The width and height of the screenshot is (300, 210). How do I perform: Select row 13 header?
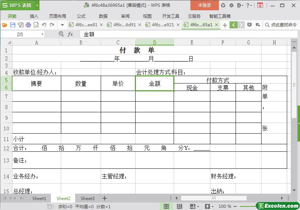tap(6, 160)
